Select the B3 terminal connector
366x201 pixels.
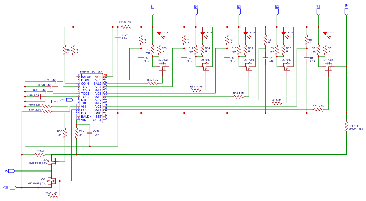click(x=239, y=12)
